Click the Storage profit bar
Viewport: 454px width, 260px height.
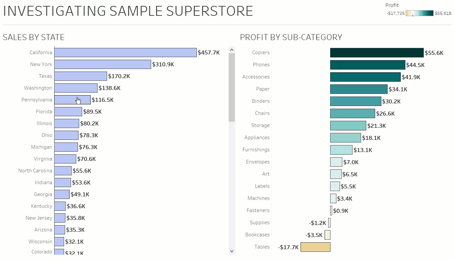click(x=347, y=125)
